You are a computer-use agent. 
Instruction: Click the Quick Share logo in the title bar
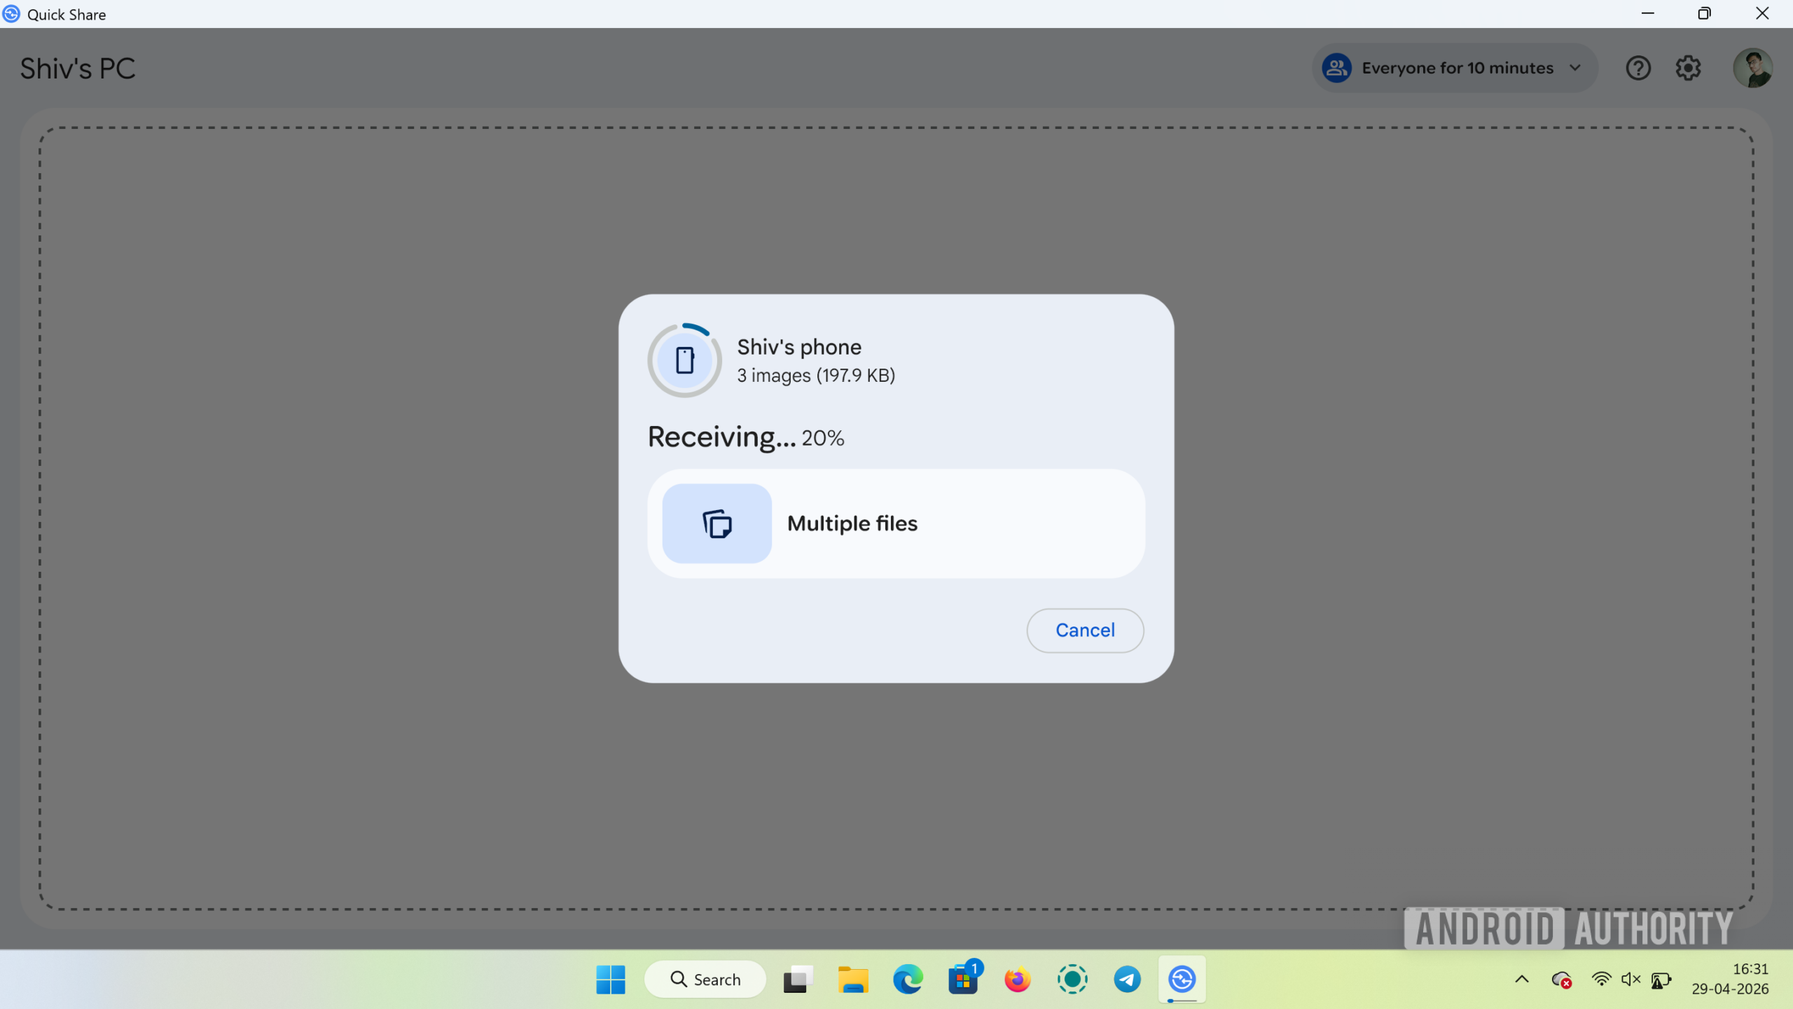click(x=11, y=13)
